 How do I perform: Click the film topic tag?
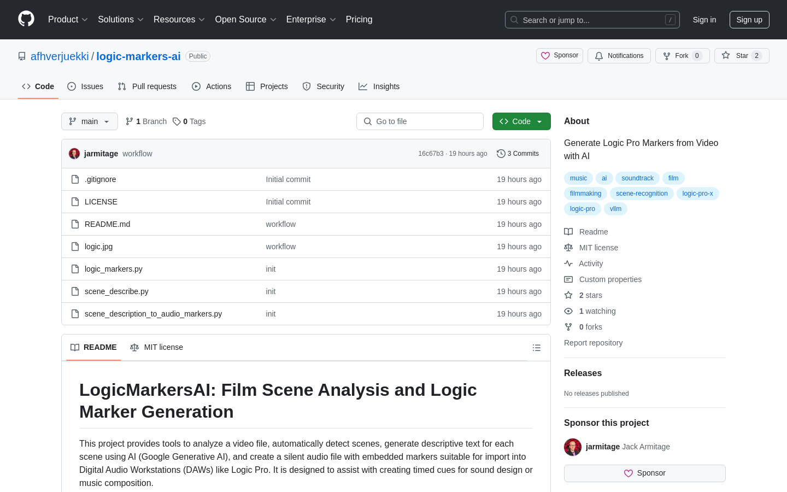click(673, 178)
